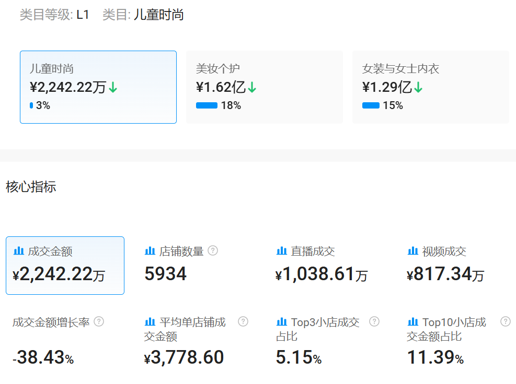
Task: Click the bar chart icon beside 平均单店铺成交金额
Action: tap(150, 322)
